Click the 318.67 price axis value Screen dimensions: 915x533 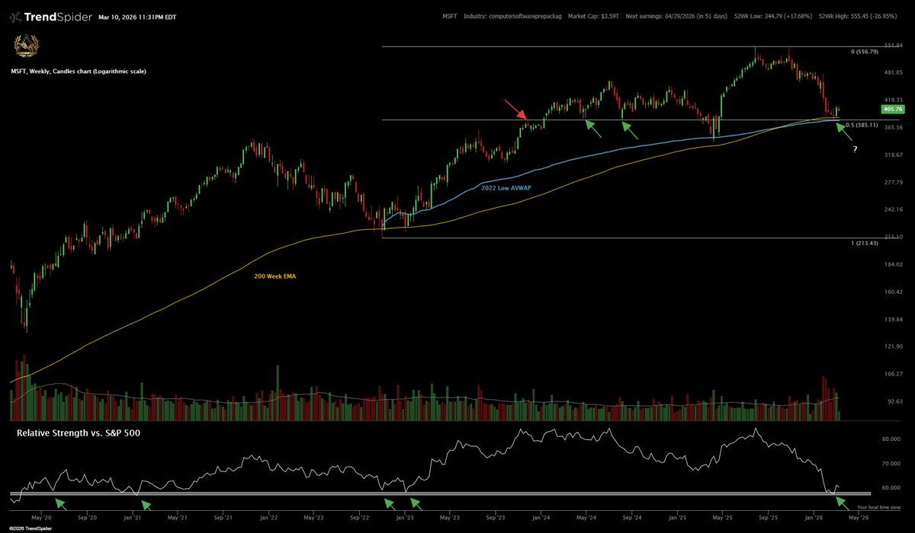pyautogui.click(x=893, y=155)
